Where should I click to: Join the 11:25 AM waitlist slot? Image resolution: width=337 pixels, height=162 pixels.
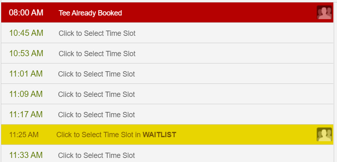coord(167,134)
